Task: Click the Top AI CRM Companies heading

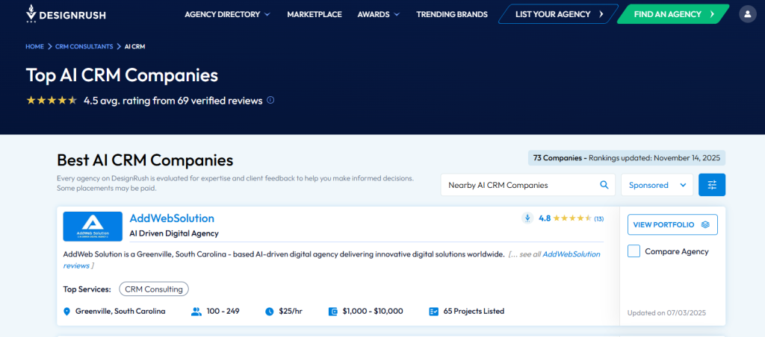Action: 122,75
